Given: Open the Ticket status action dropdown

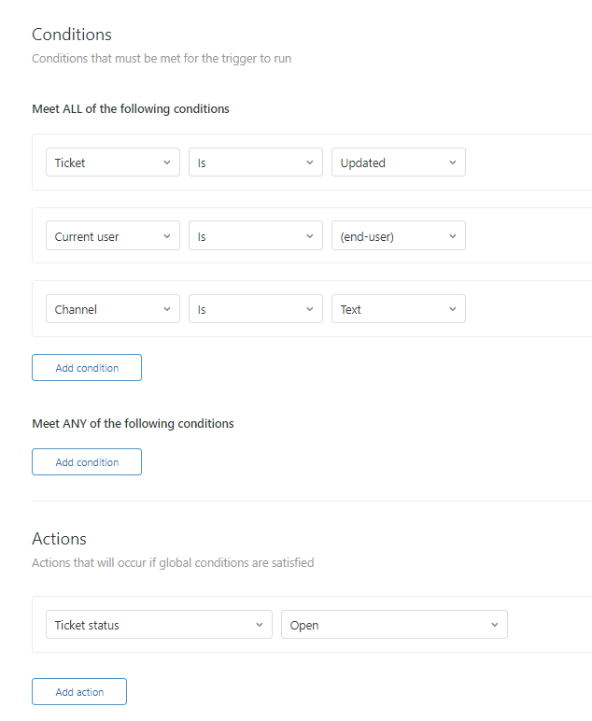Looking at the screenshot, I should click(159, 625).
